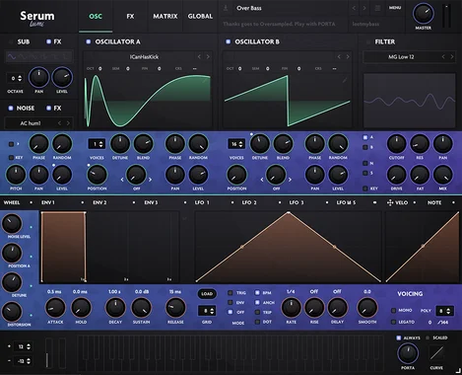Adjust the Sub OCTAVE stepper
Viewport: 462px width, 375px height.
(x=16, y=78)
